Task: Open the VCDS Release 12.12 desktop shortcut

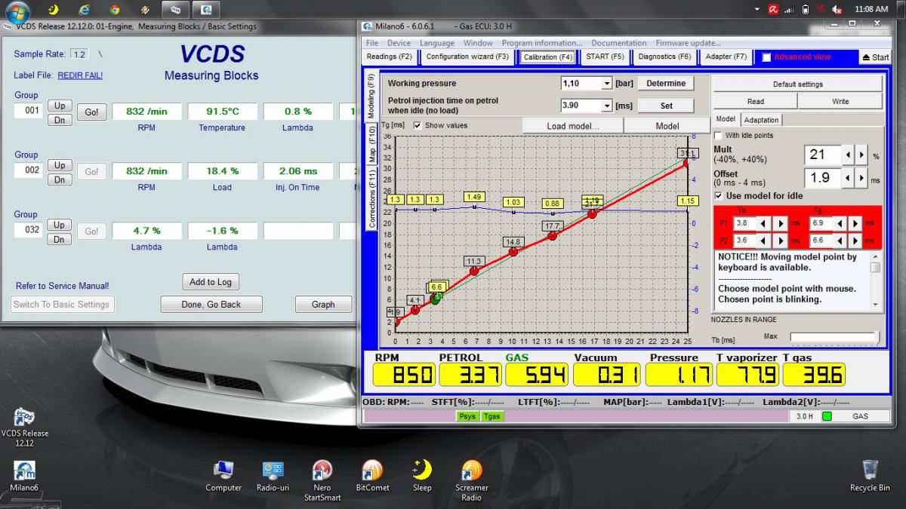Action: (24, 428)
